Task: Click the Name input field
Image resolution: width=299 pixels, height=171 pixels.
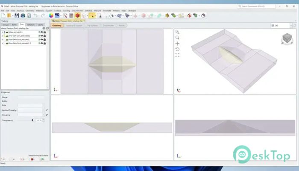Action: coord(31,97)
